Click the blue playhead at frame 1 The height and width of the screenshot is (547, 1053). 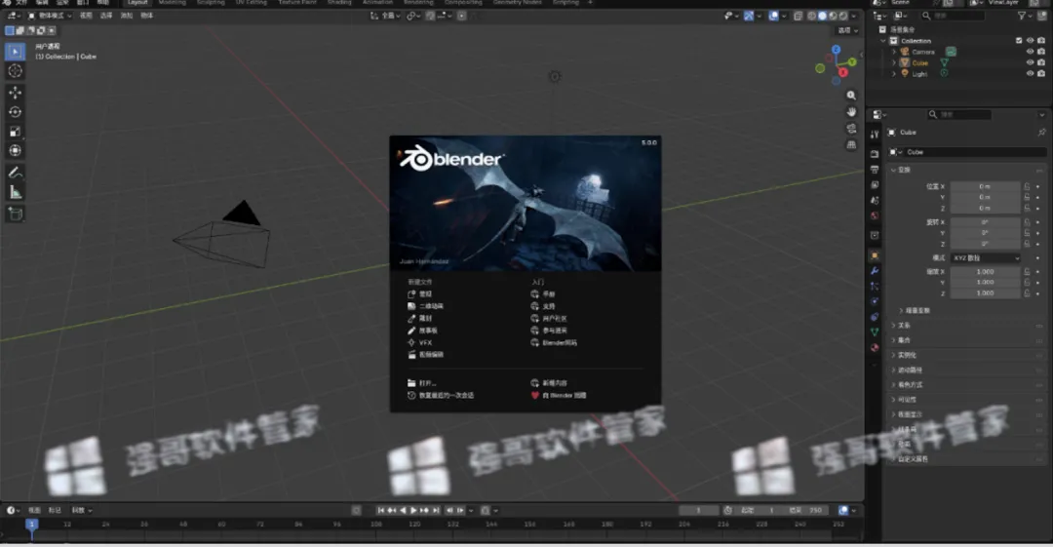point(31,525)
